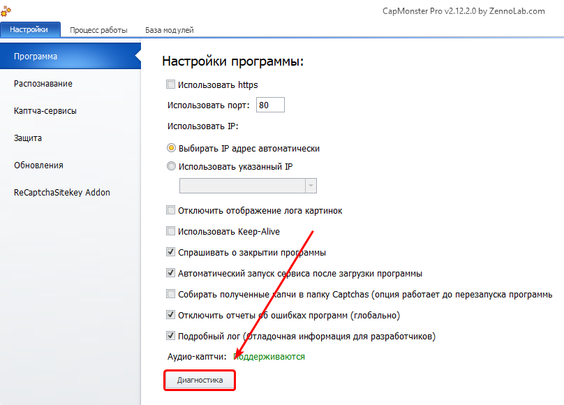This screenshot has width=564, height=405.
Task: Enable the "Использовать Keep-Alive" checkbox
Action: [x=171, y=231]
